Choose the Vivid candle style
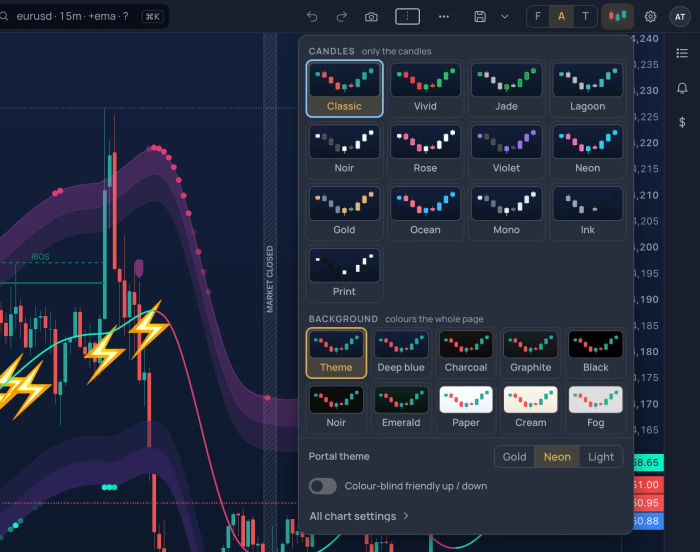700x552 pixels. [425, 88]
